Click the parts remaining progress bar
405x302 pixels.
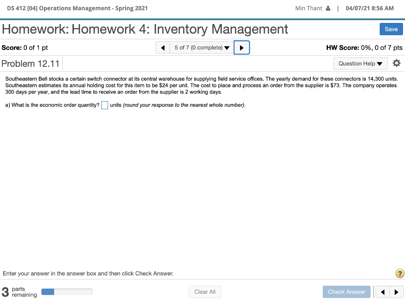coord(66,292)
